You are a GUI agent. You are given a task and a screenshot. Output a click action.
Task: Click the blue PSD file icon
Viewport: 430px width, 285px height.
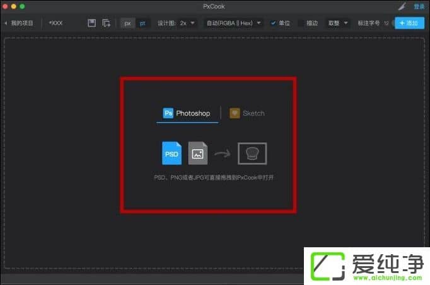(x=171, y=153)
